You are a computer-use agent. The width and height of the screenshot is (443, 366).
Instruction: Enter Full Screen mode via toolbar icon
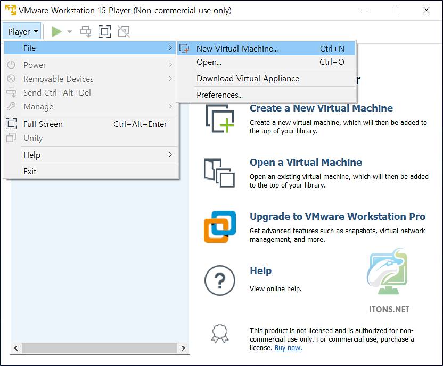tap(104, 31)
